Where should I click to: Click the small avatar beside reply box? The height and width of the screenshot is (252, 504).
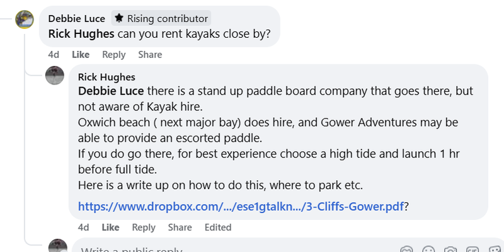pyautogui.click(x=58, y=246)
